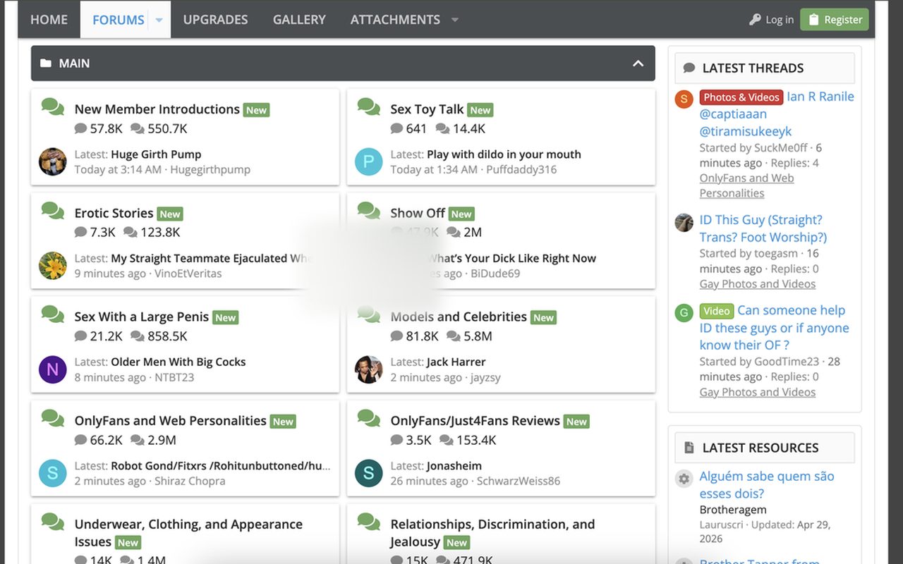Screen dimensions: 903x564
Task: Select the FORUMS nav tab
Action: coord(118,20)
